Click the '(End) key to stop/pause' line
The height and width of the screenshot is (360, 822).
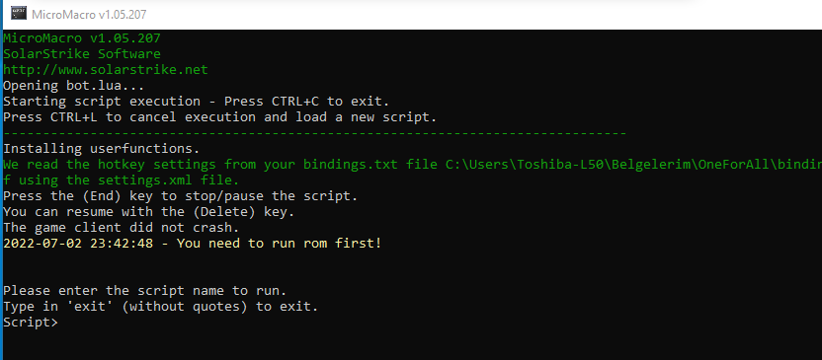coord(181,196)
